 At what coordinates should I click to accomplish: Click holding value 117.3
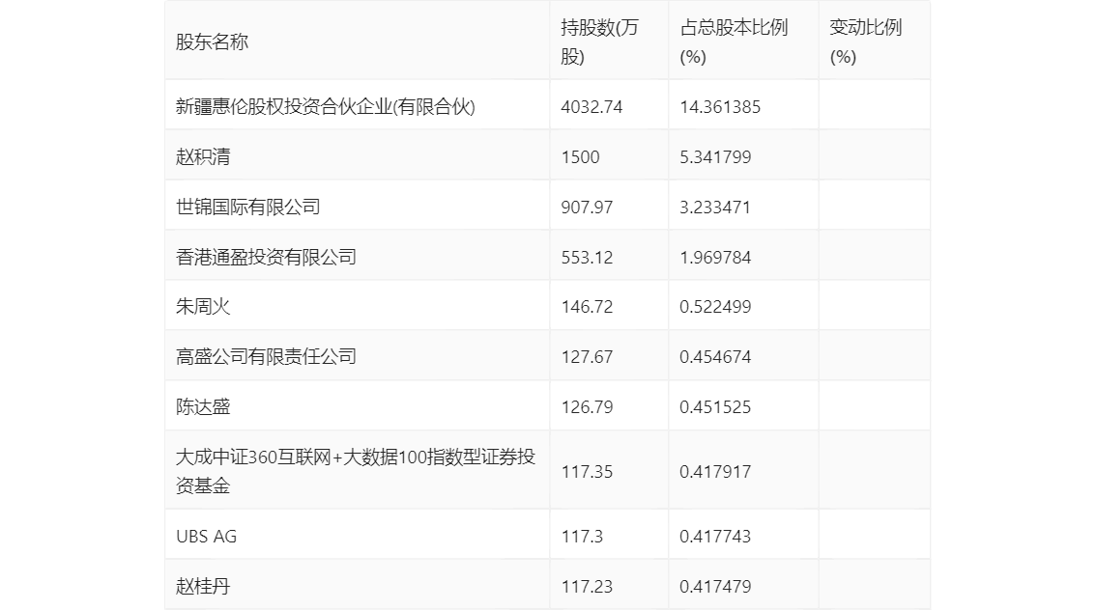click(x=582, y=537)
